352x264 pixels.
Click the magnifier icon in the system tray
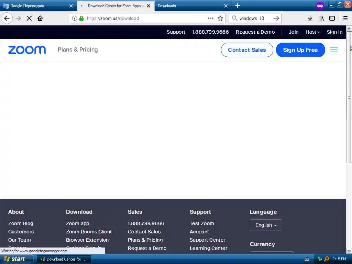[x=327, y=259]
